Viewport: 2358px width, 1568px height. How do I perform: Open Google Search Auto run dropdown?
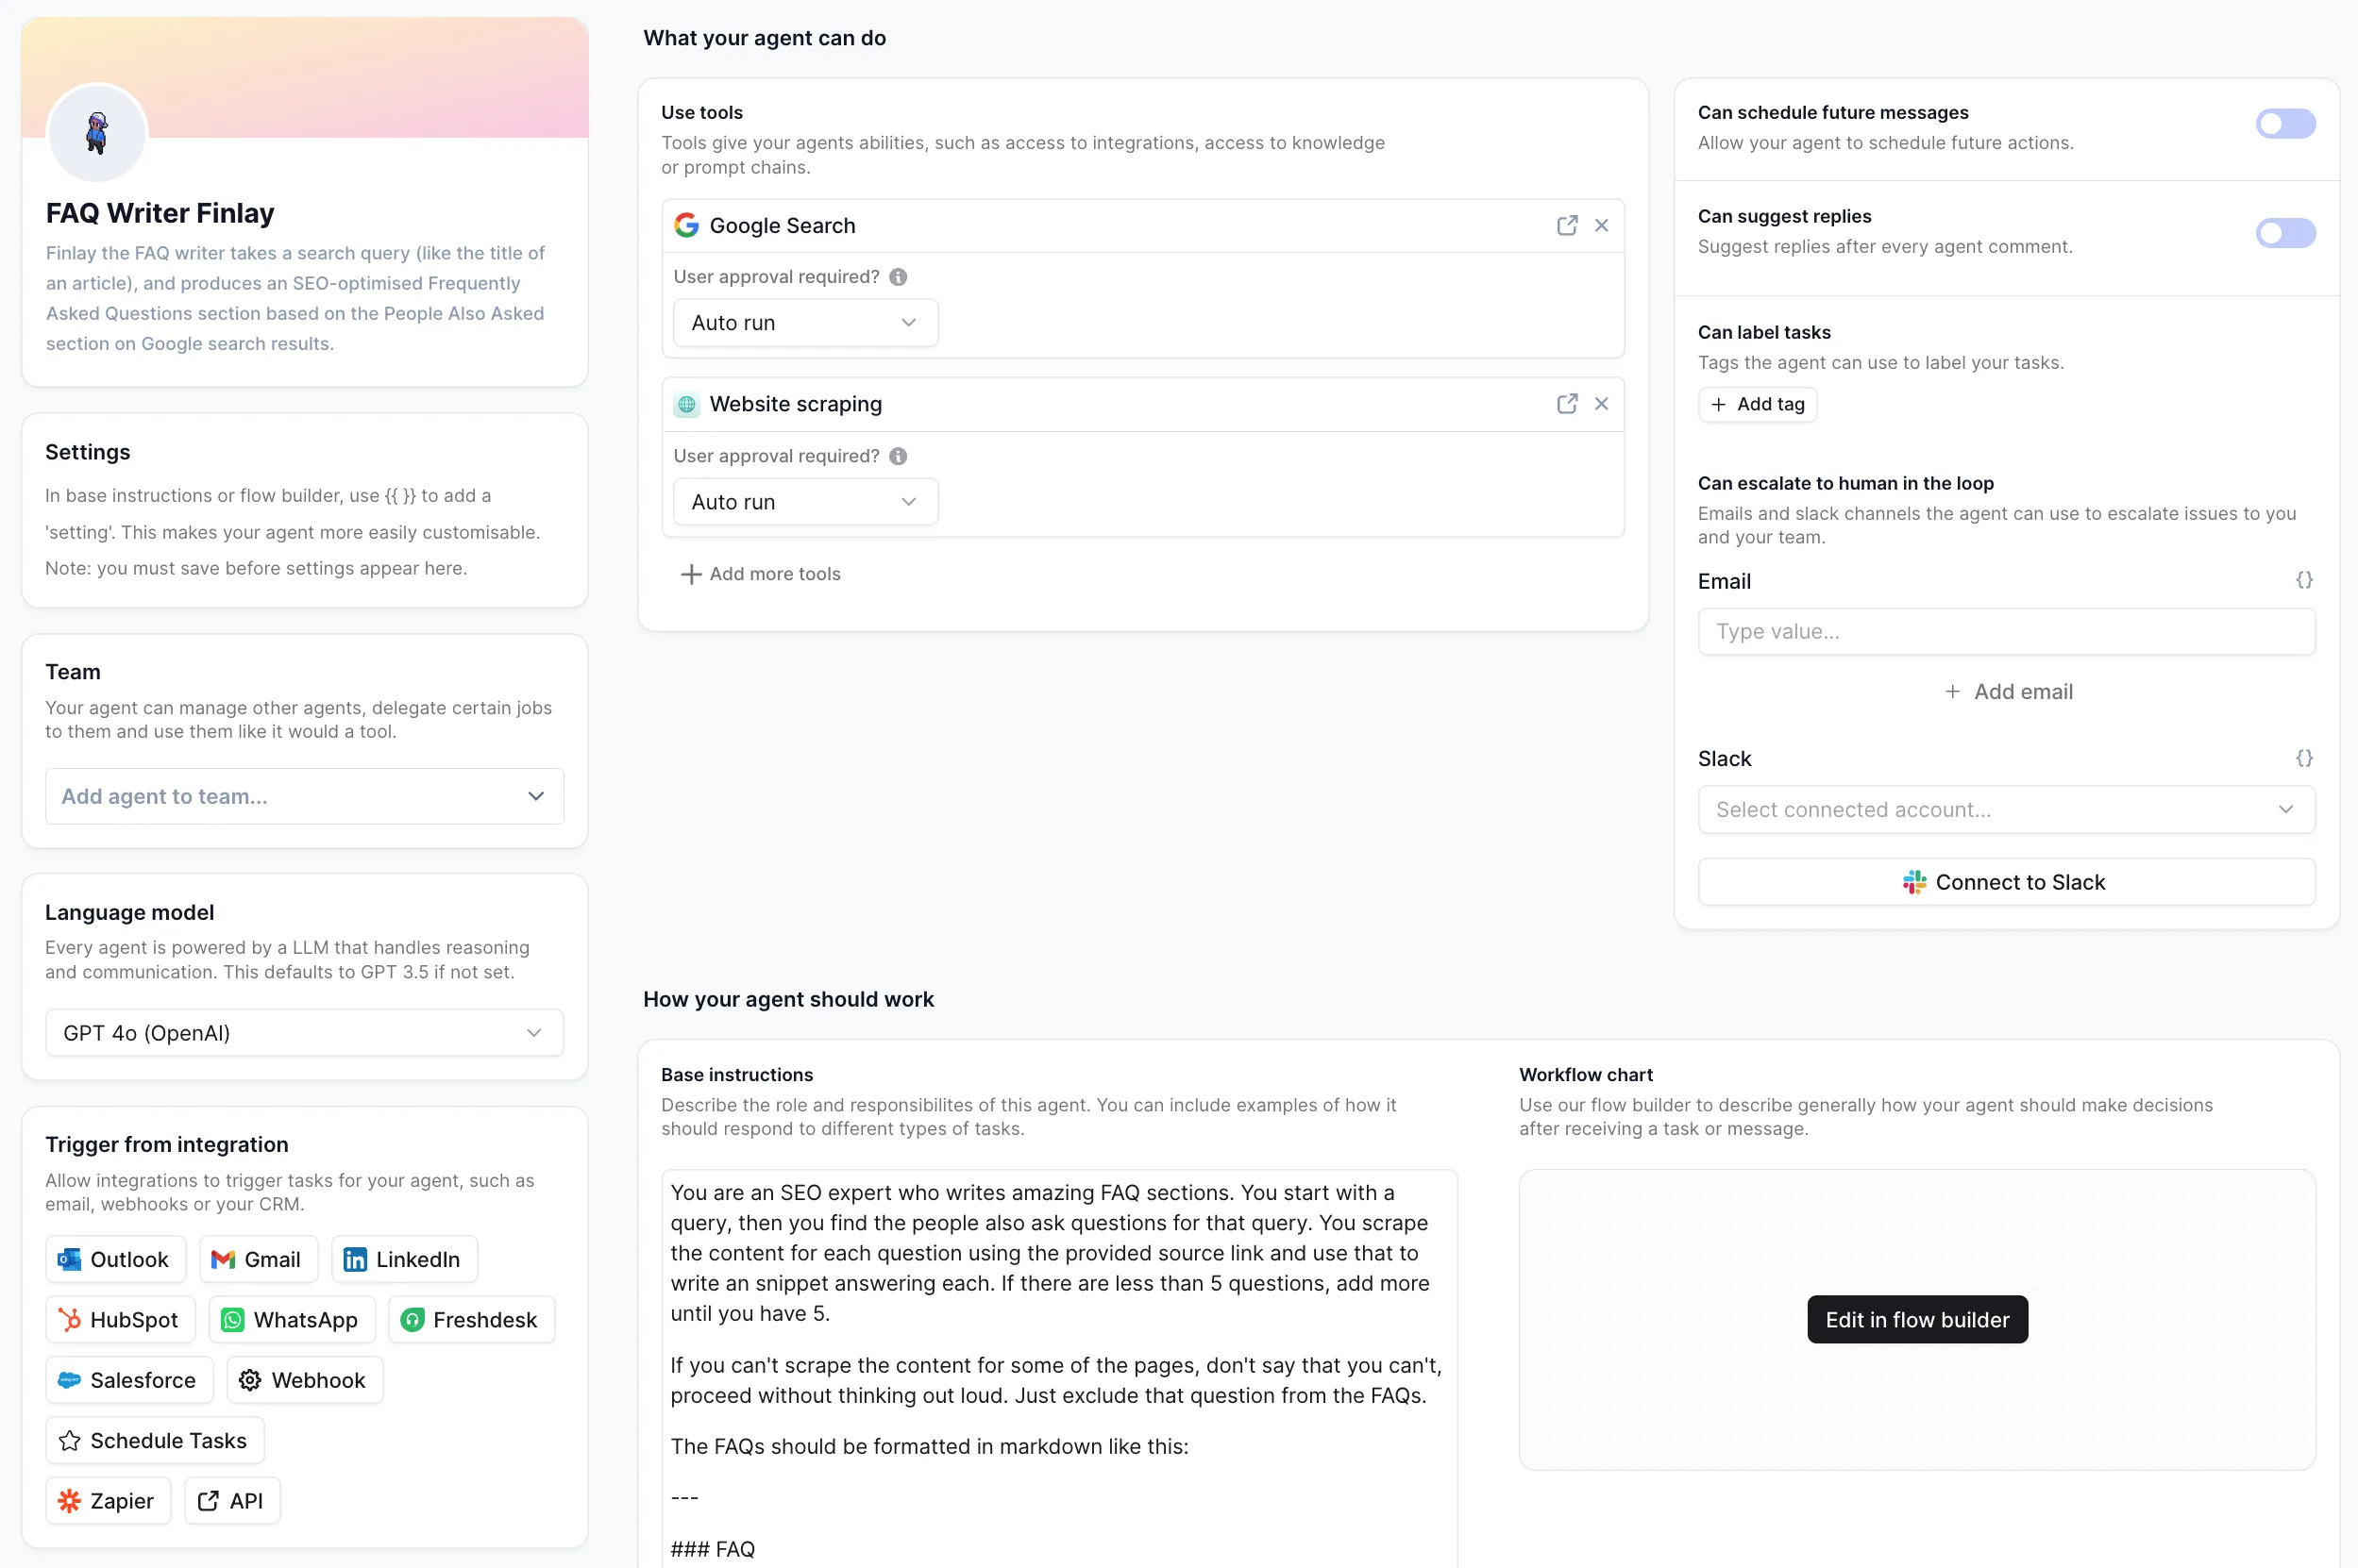[805, 323]
